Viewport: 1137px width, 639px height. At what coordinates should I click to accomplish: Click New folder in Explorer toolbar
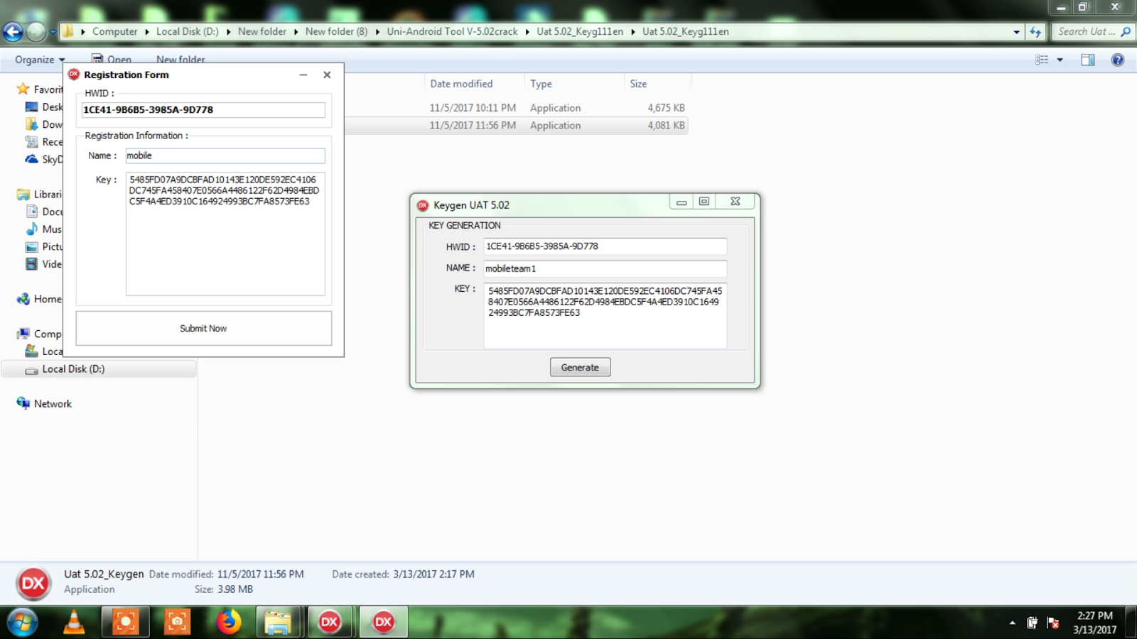[180, 60]
